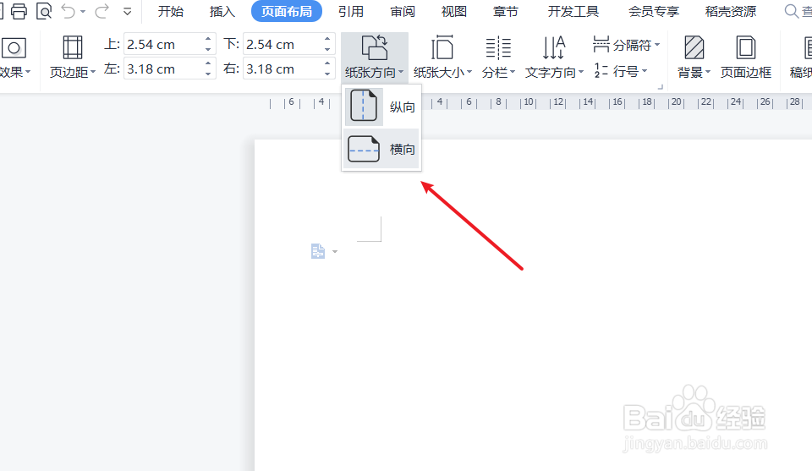Screen dimensions: 812x471
Task: Increase the left margin value
Action: [208, 63]
